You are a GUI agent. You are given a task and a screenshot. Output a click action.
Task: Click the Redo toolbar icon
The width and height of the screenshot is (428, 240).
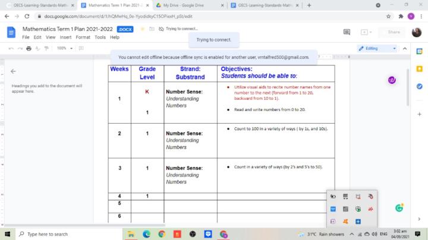pos(20,49)
